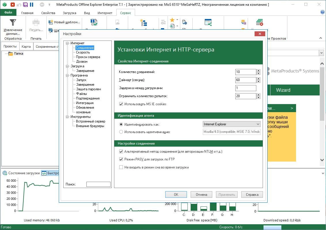
Task: Click the Поиск search field
Action: click(98, 184)
